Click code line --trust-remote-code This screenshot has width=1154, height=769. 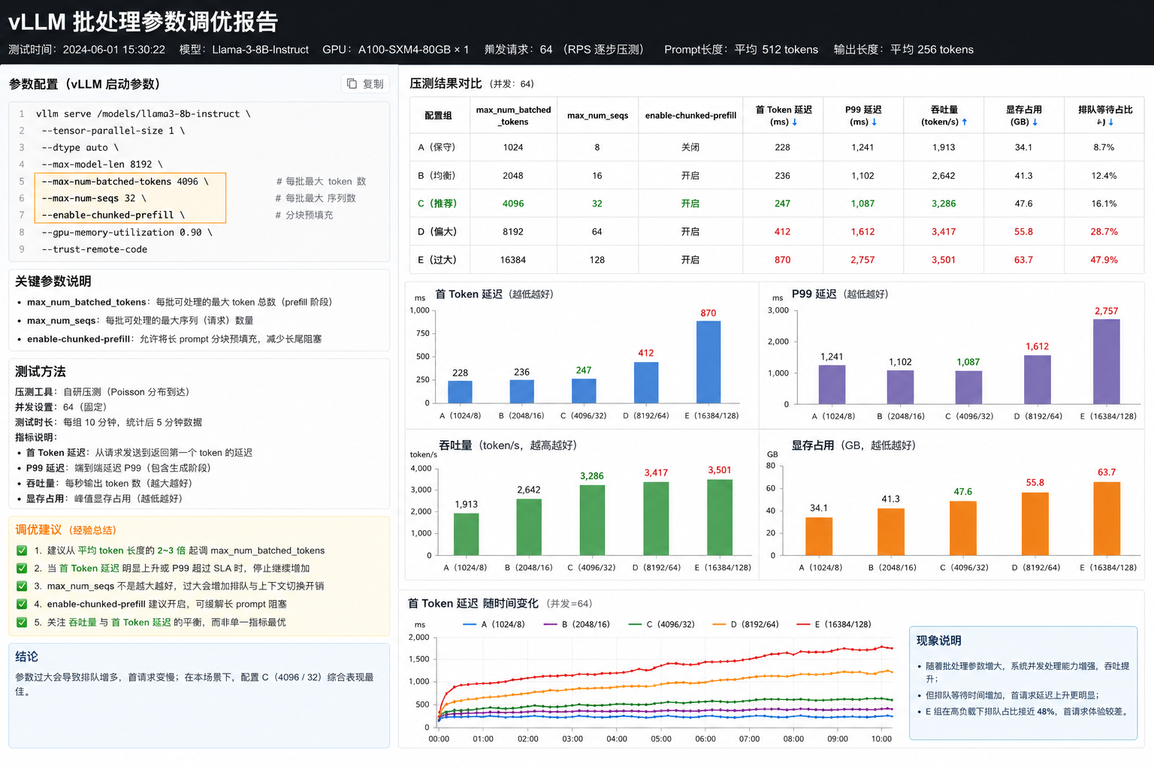pyautogui.click(x=94, y=249)
